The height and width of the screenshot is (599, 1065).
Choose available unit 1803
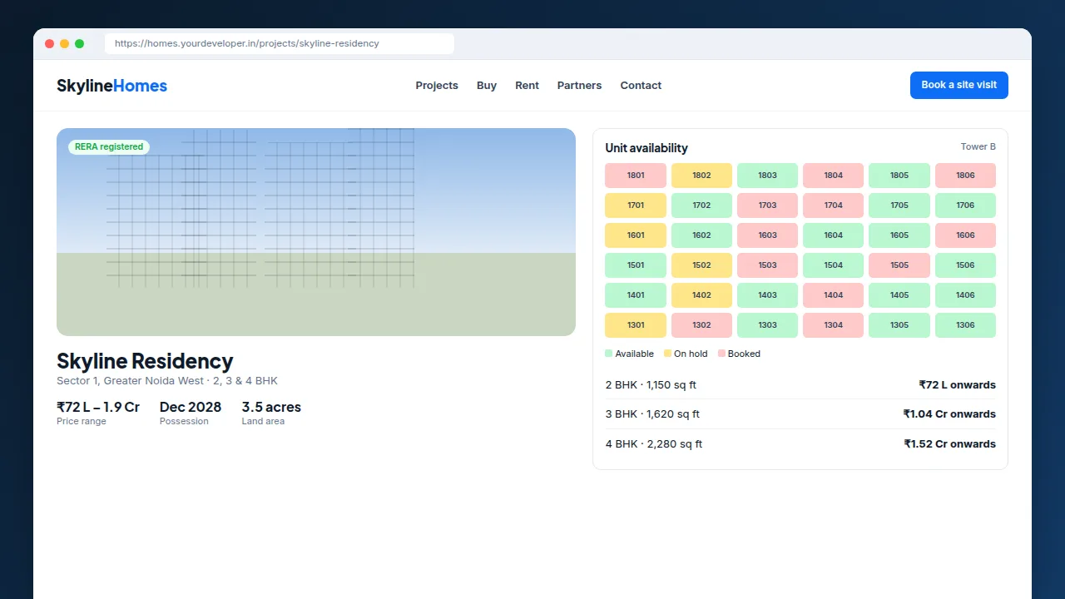point(767,176)
